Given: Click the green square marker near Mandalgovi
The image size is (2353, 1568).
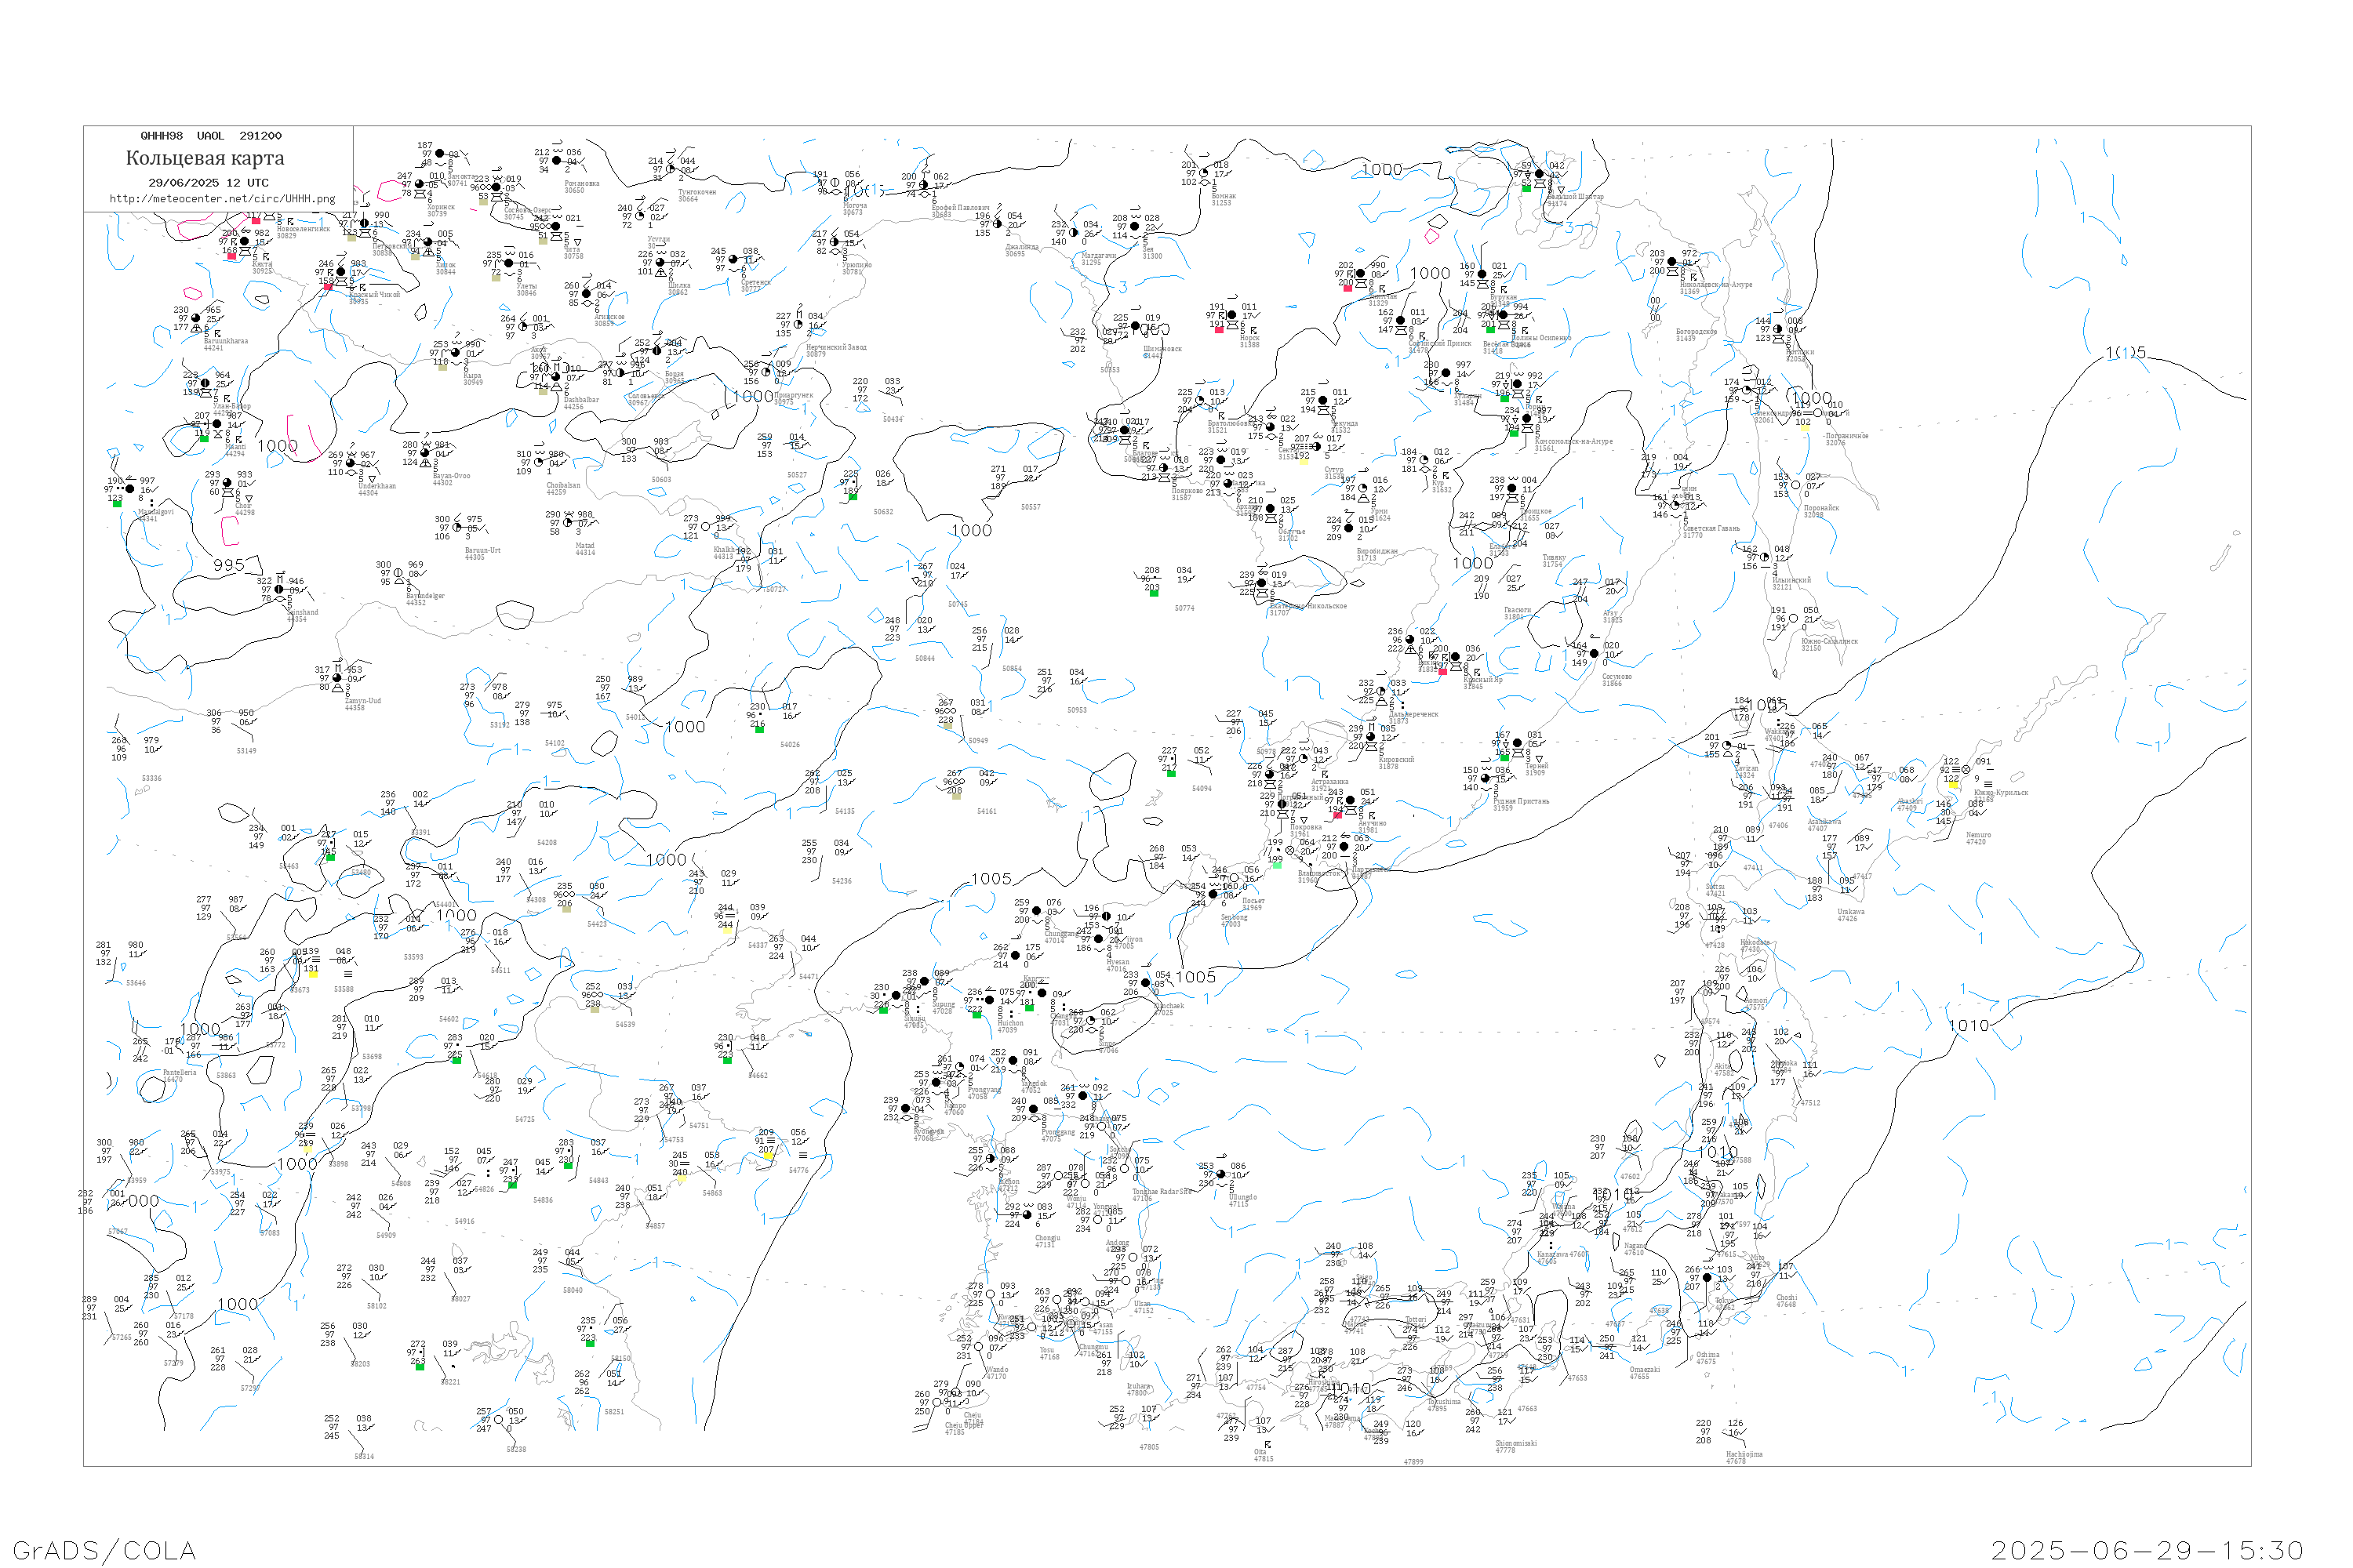Looking at the screenshot, I should [x=117, y=504].
